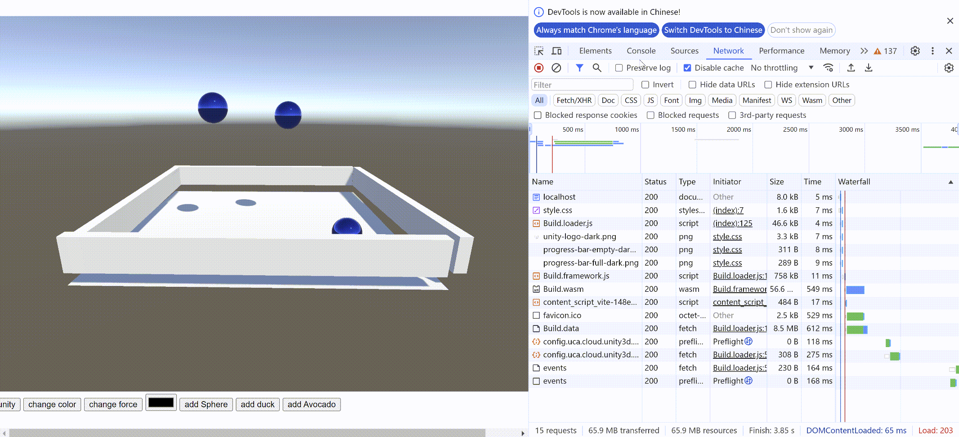Check Hide data URLs
This screenshot has height=437, width=959.
pyautogui.click(x=693, y=85)
